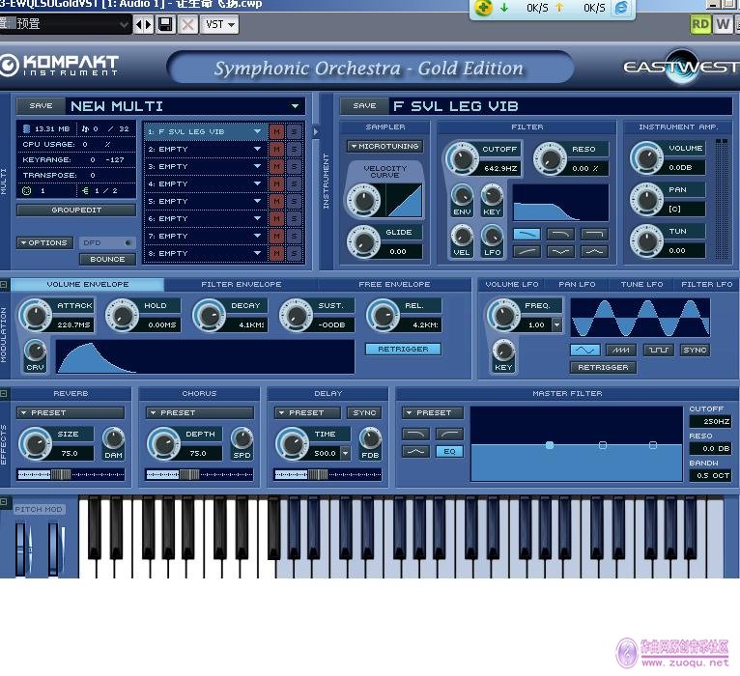The image size is (740, 676).
Task: Toggle the DFD switch
Action: coord(107,242)
